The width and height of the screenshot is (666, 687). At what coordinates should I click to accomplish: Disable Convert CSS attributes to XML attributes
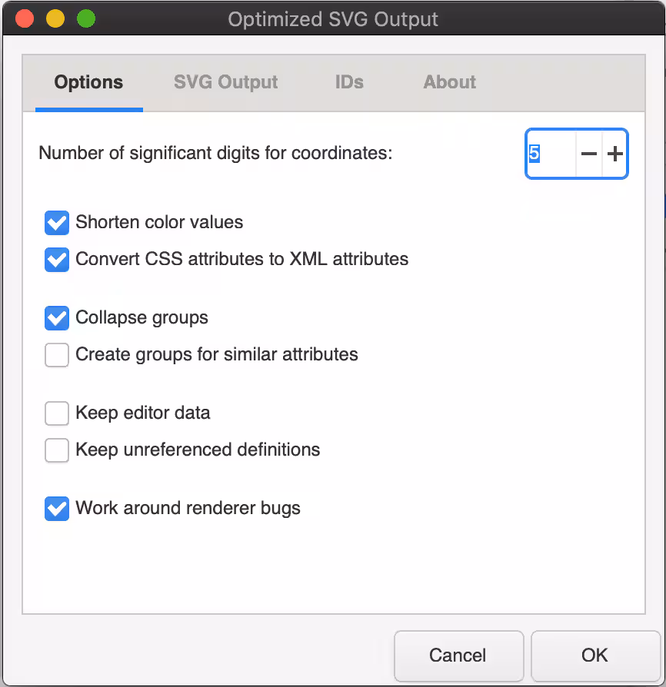pos(57,260)
